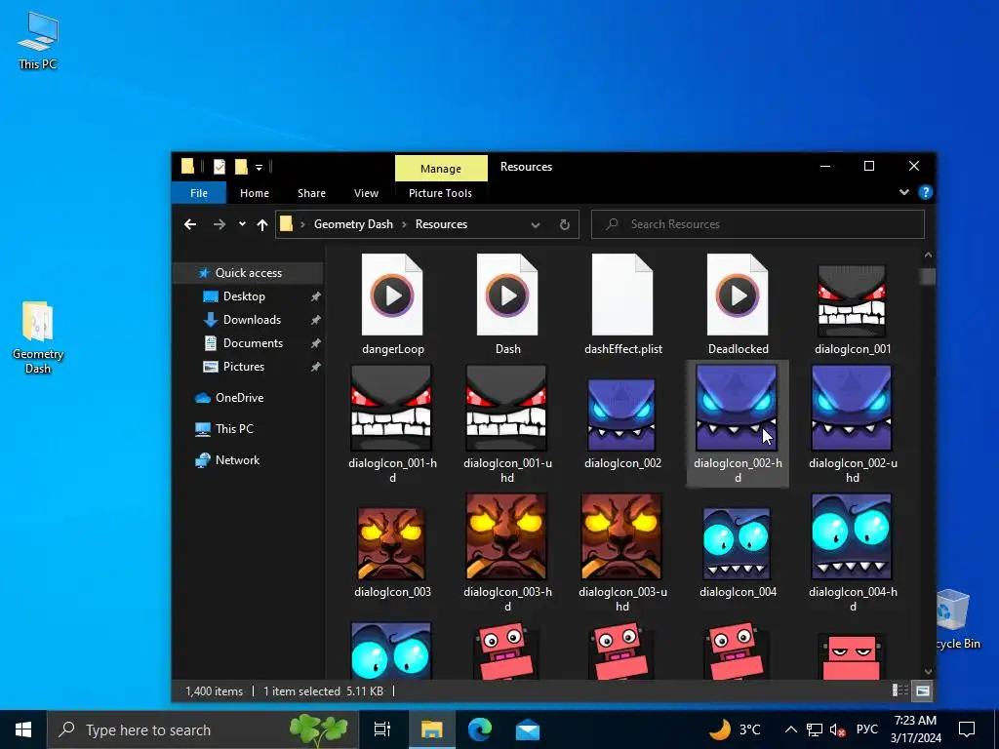Image resolution: width=999 pixels, height=749 pixels.
Task: Click the Properties quick access toolbar icon
Action: (220, 167)
